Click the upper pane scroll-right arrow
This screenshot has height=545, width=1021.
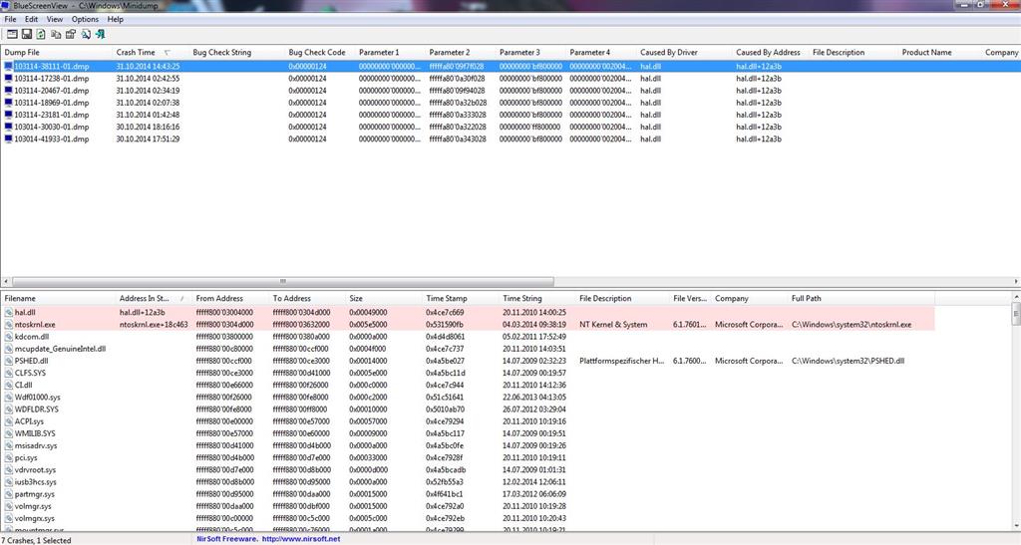point(1016,282)
